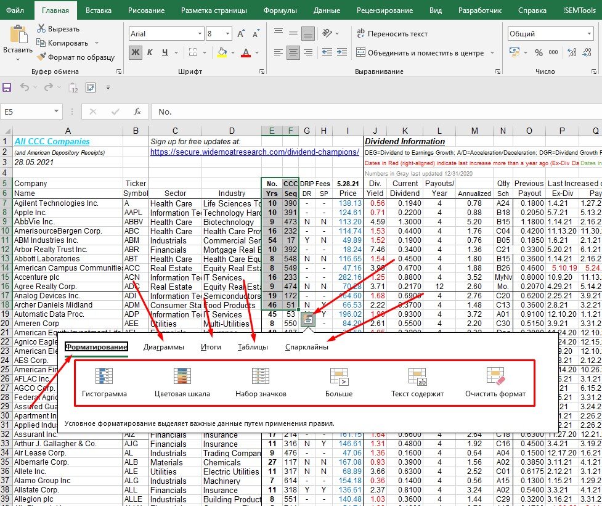Viewport: 602px width, 506px height.
Task: Click the select-all corner of the sheet
Action: [6, 131]
